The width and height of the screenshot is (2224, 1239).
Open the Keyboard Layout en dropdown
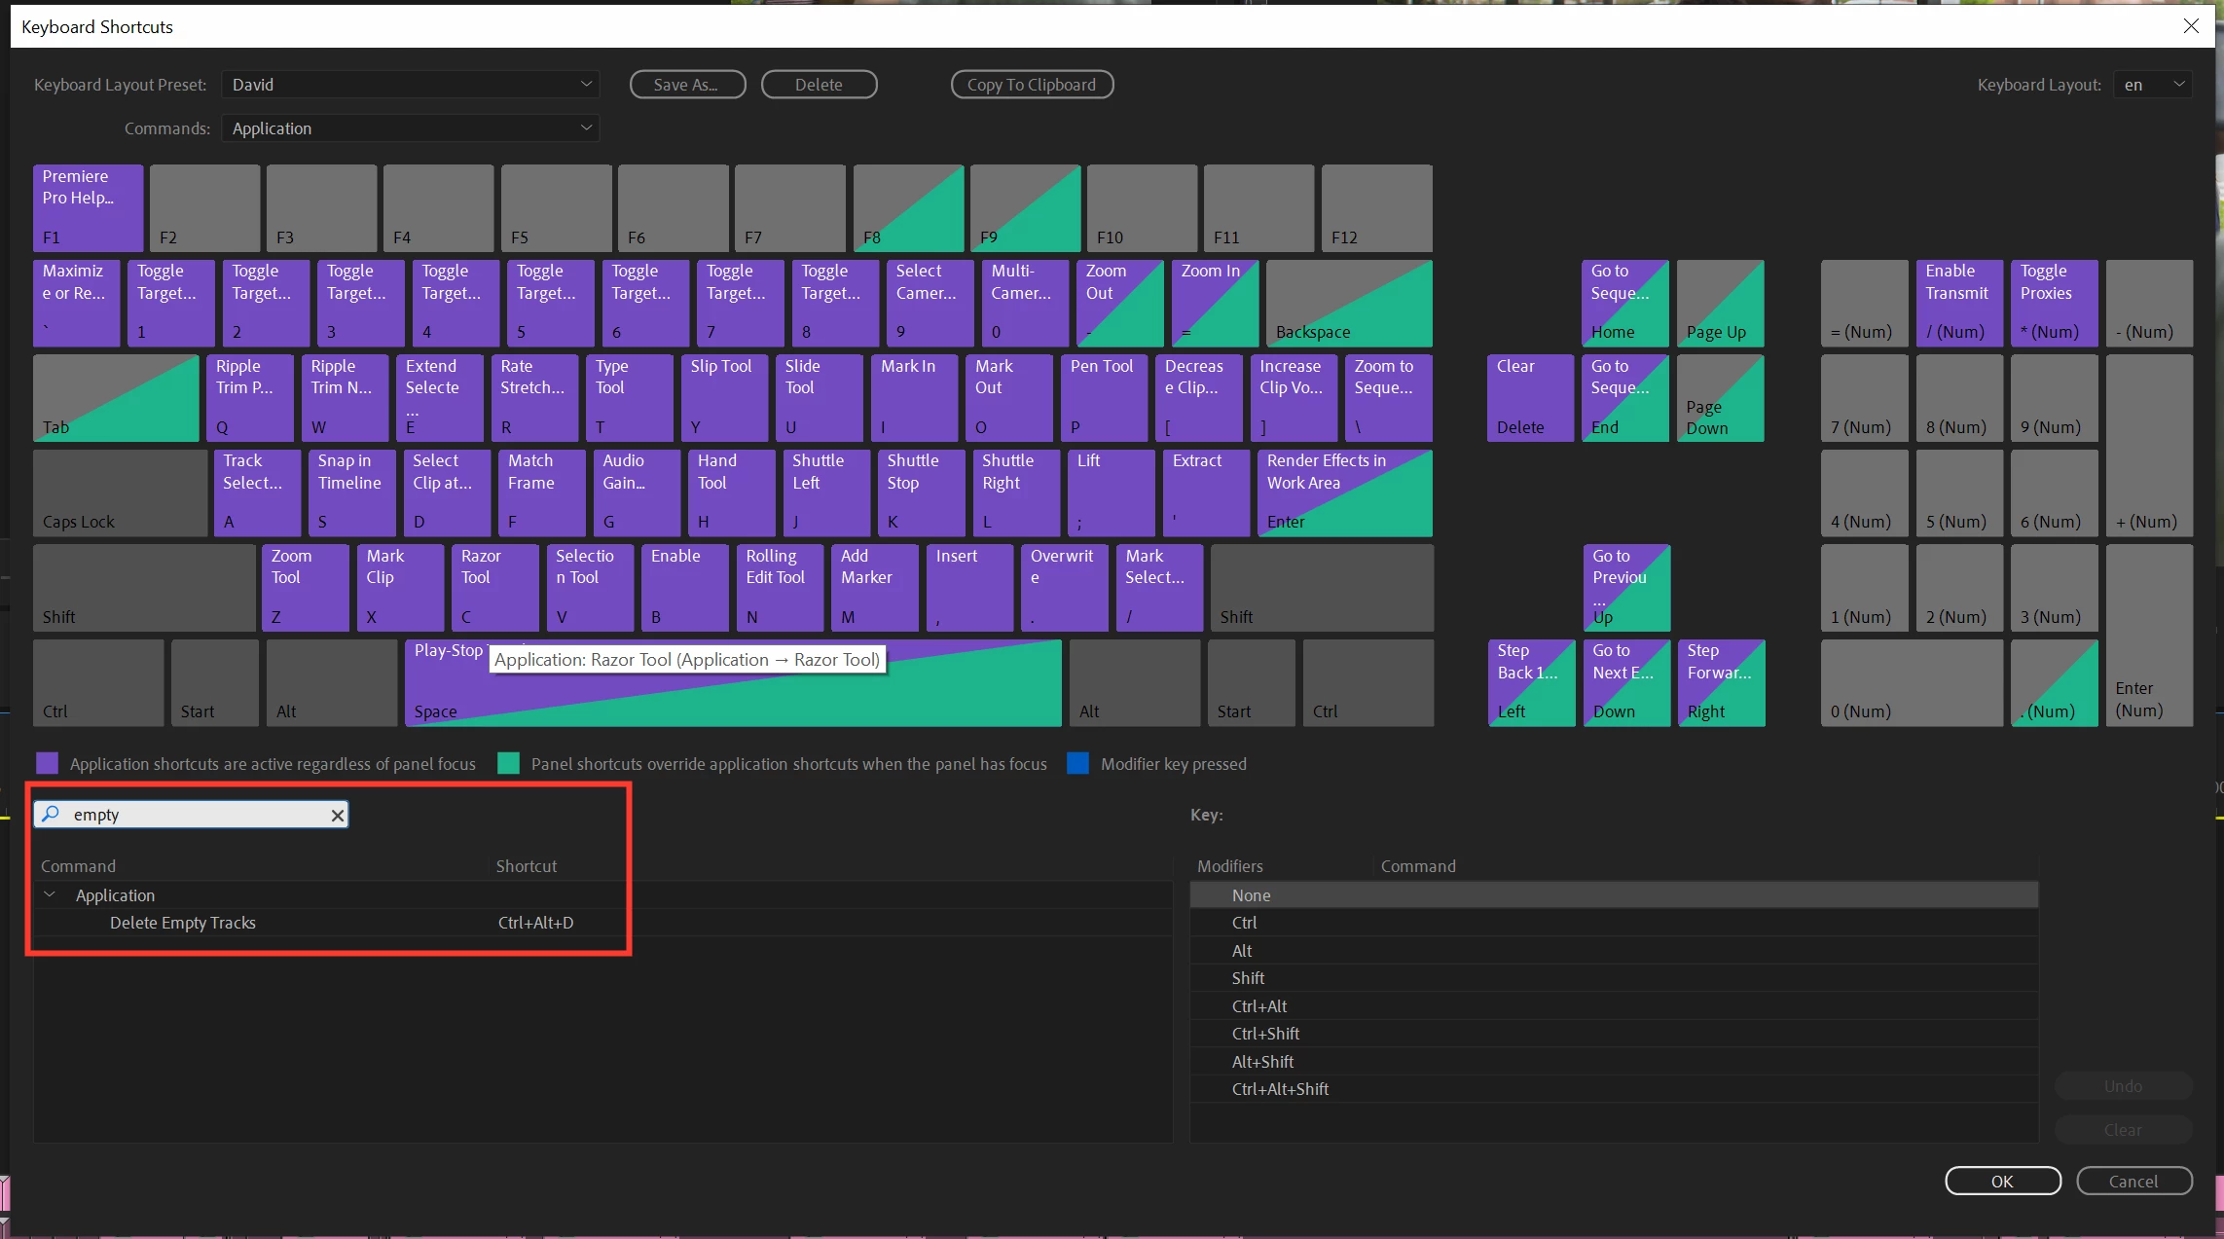[2153, 85]
